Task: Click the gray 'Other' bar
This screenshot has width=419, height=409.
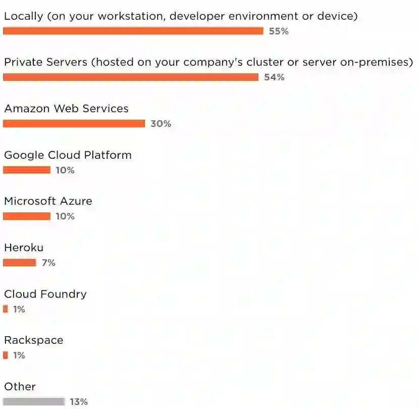Action: pyautogui.click(x=34, y=402)
